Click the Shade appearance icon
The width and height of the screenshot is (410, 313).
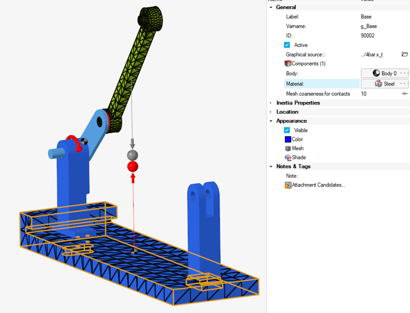coord(288,158)
